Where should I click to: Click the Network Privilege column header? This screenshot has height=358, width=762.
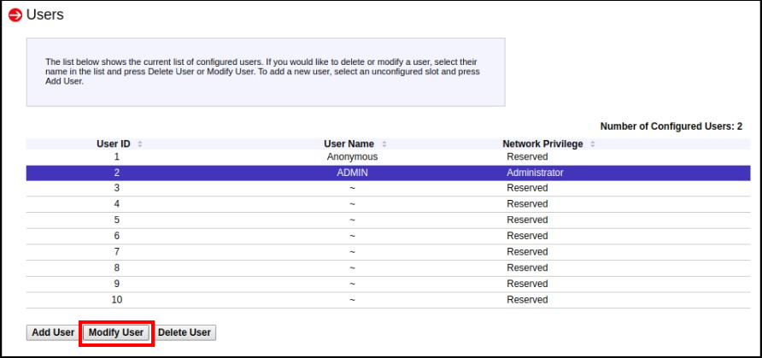click(542, 144)
